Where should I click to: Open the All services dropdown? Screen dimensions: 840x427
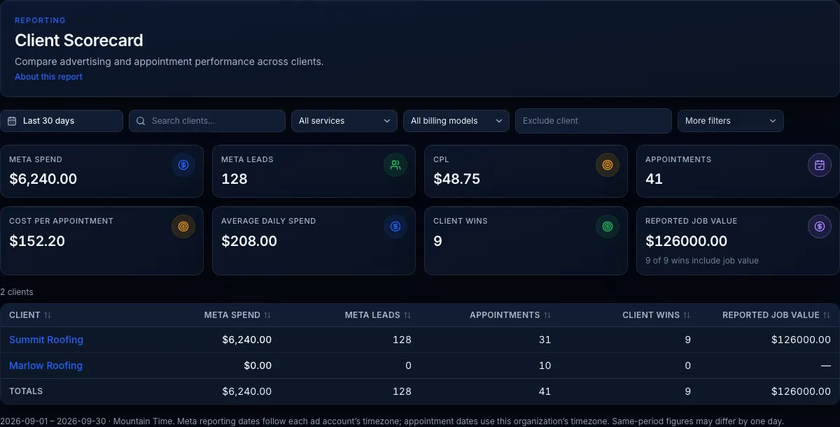coord(344,121)
